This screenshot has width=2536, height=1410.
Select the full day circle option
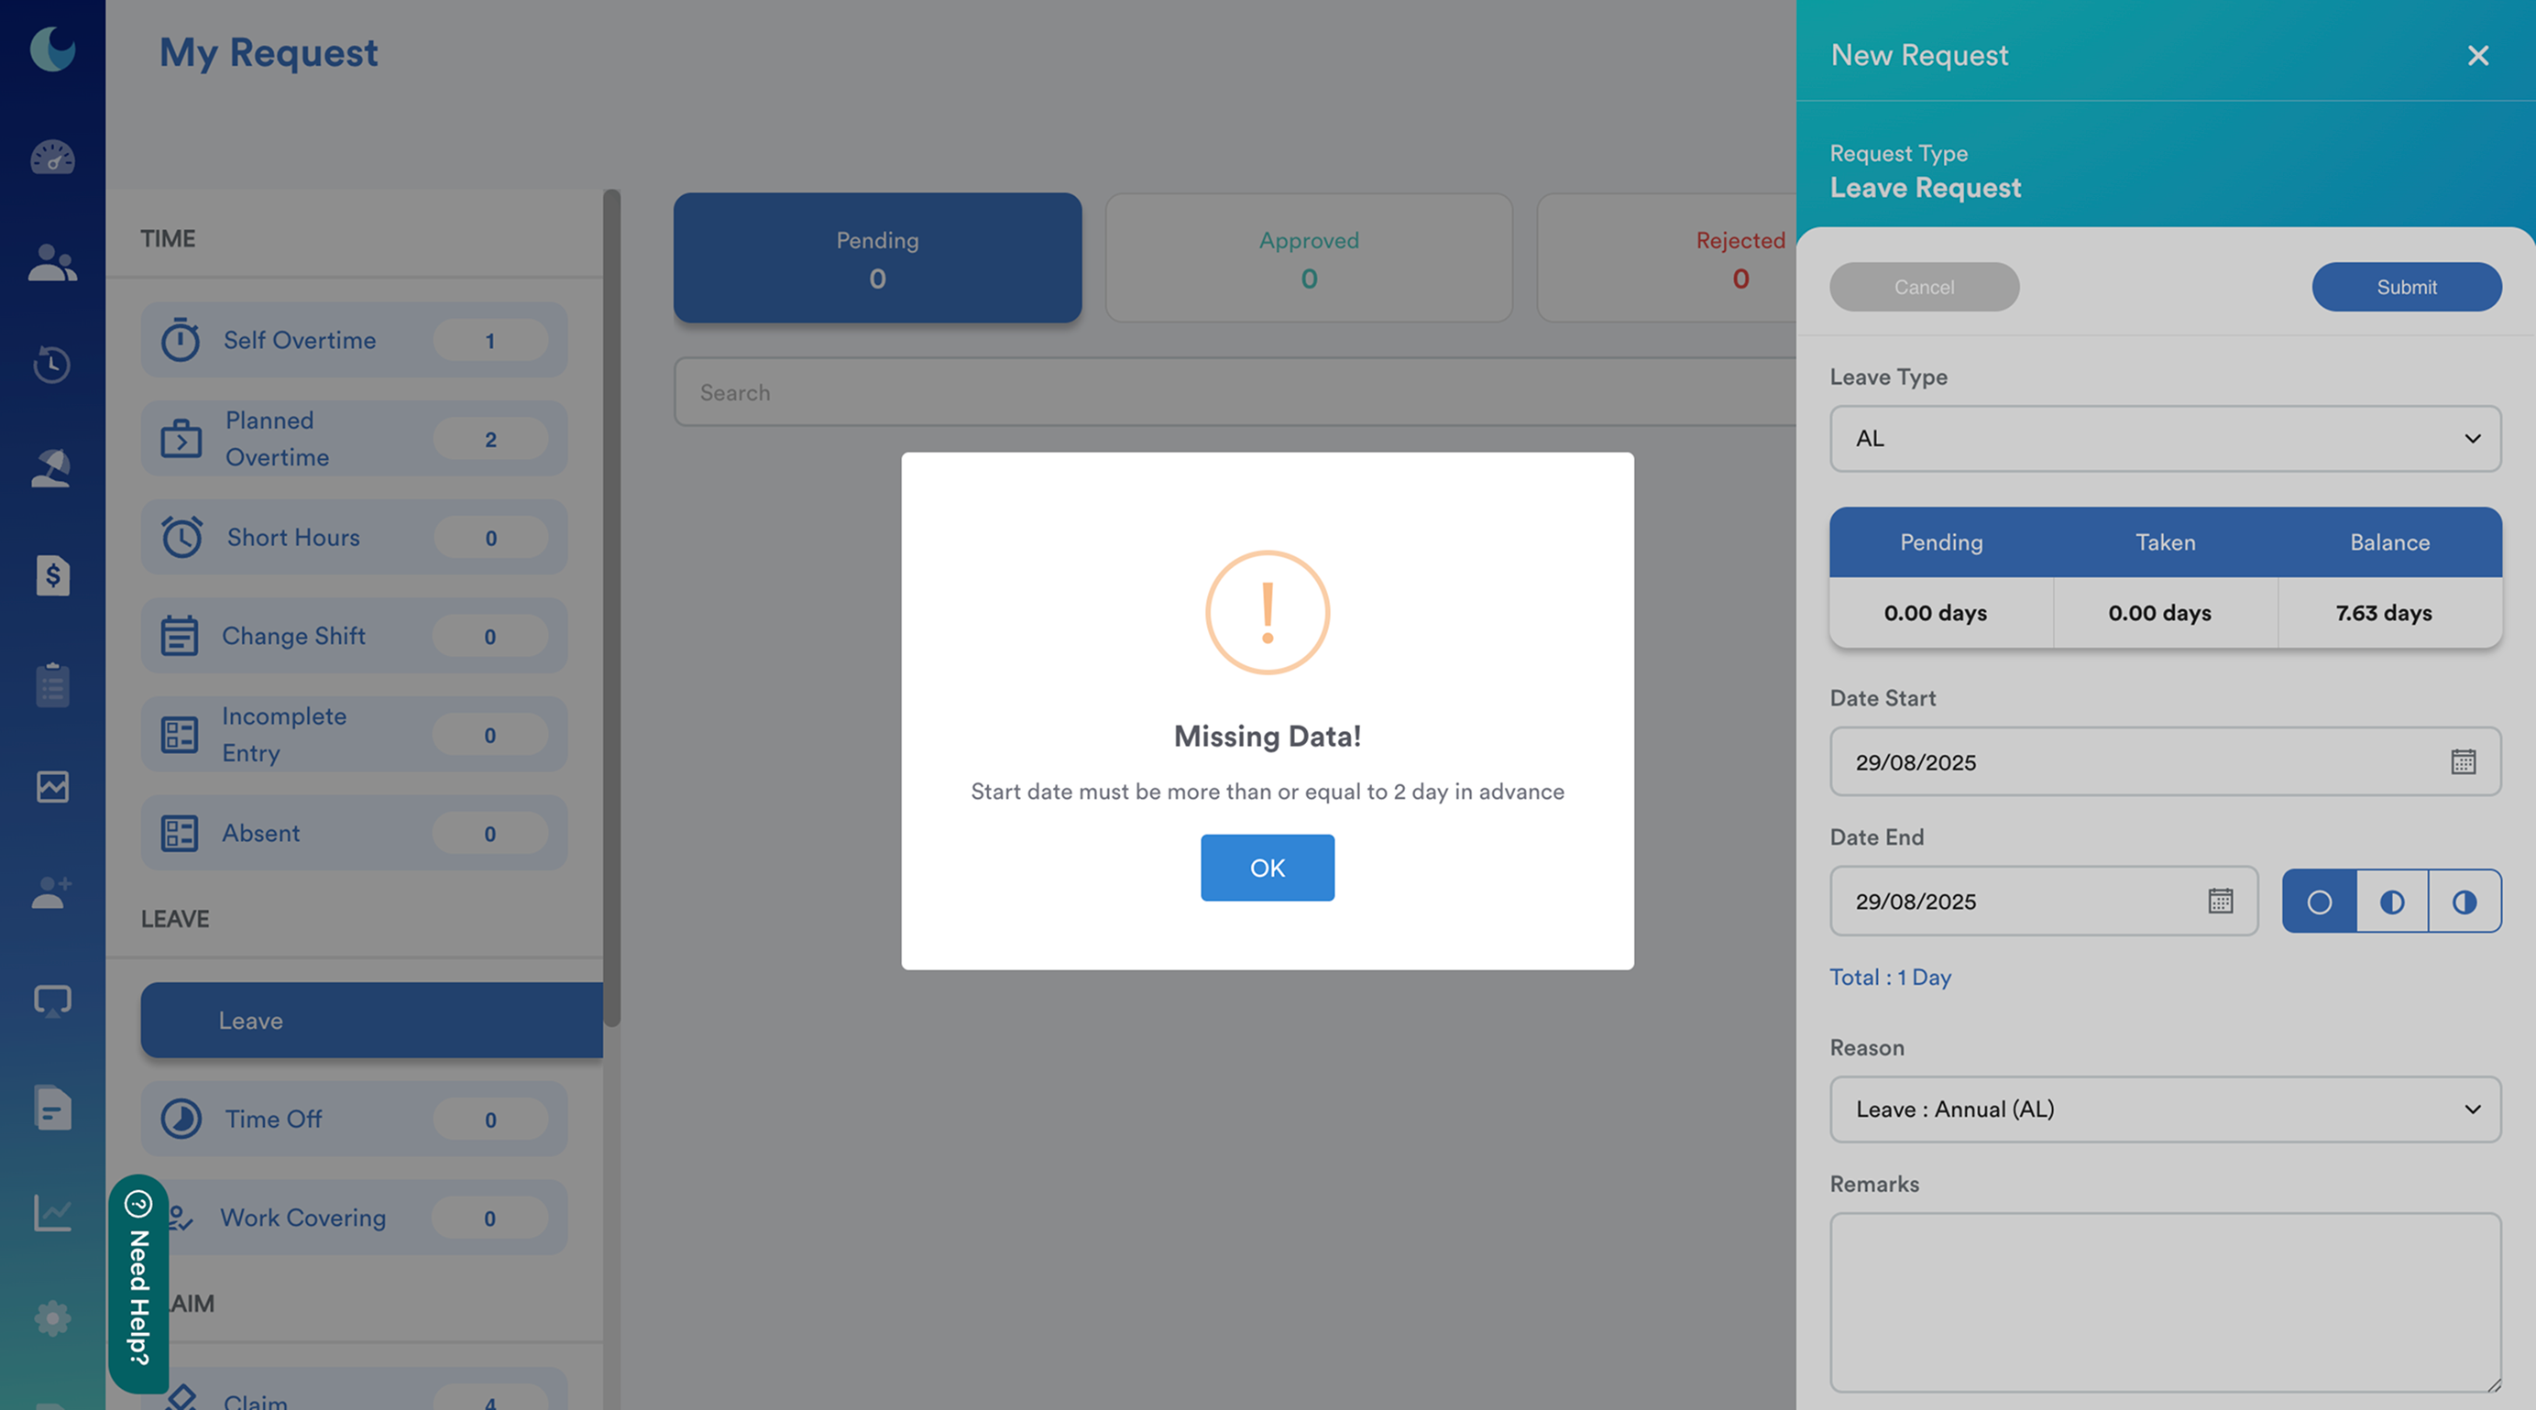(2319, 902)
